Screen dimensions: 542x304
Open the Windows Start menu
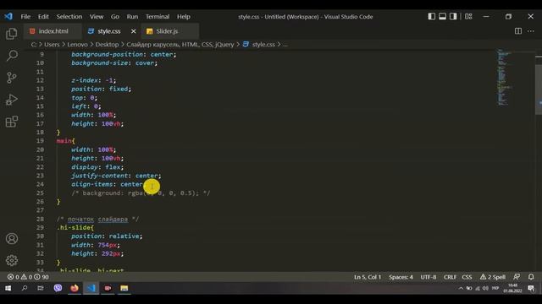point(8,288)
